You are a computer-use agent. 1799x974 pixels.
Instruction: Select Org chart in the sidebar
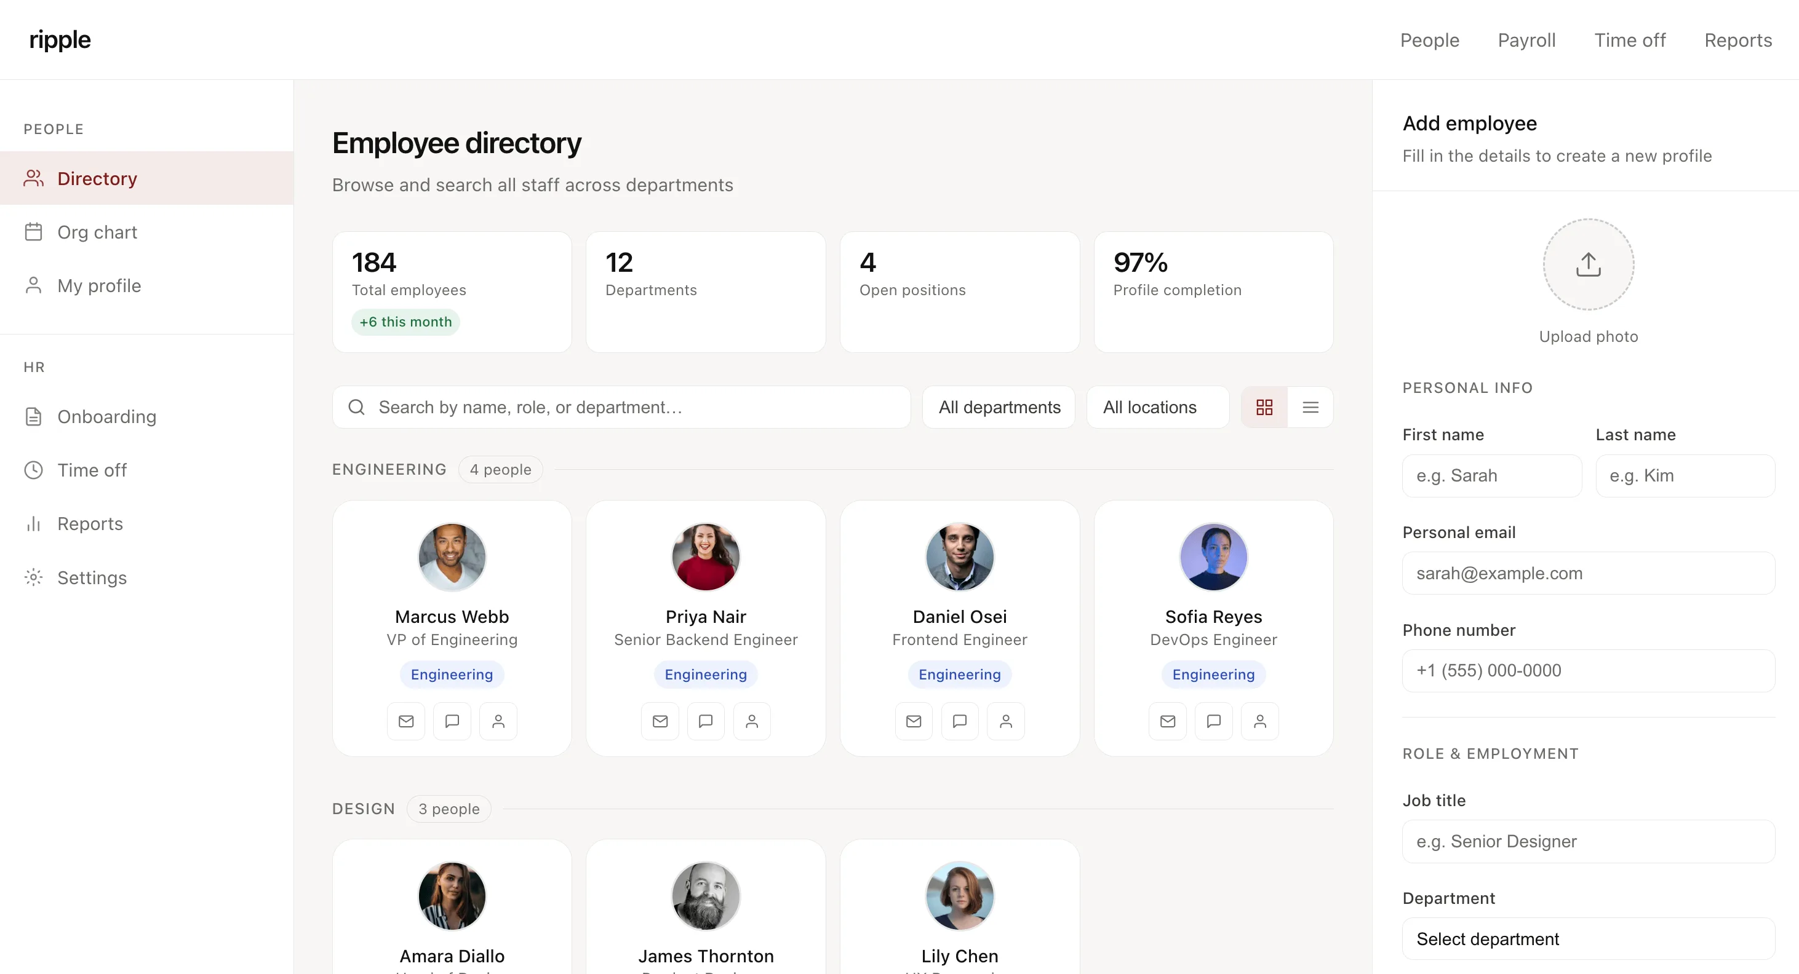tap(146, 232)
